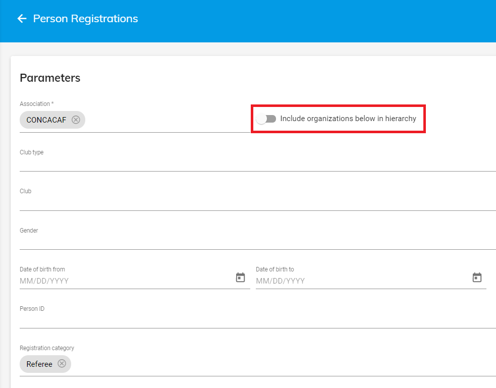Open Registration category field beside Referee chip

click(x=278, y=364)
